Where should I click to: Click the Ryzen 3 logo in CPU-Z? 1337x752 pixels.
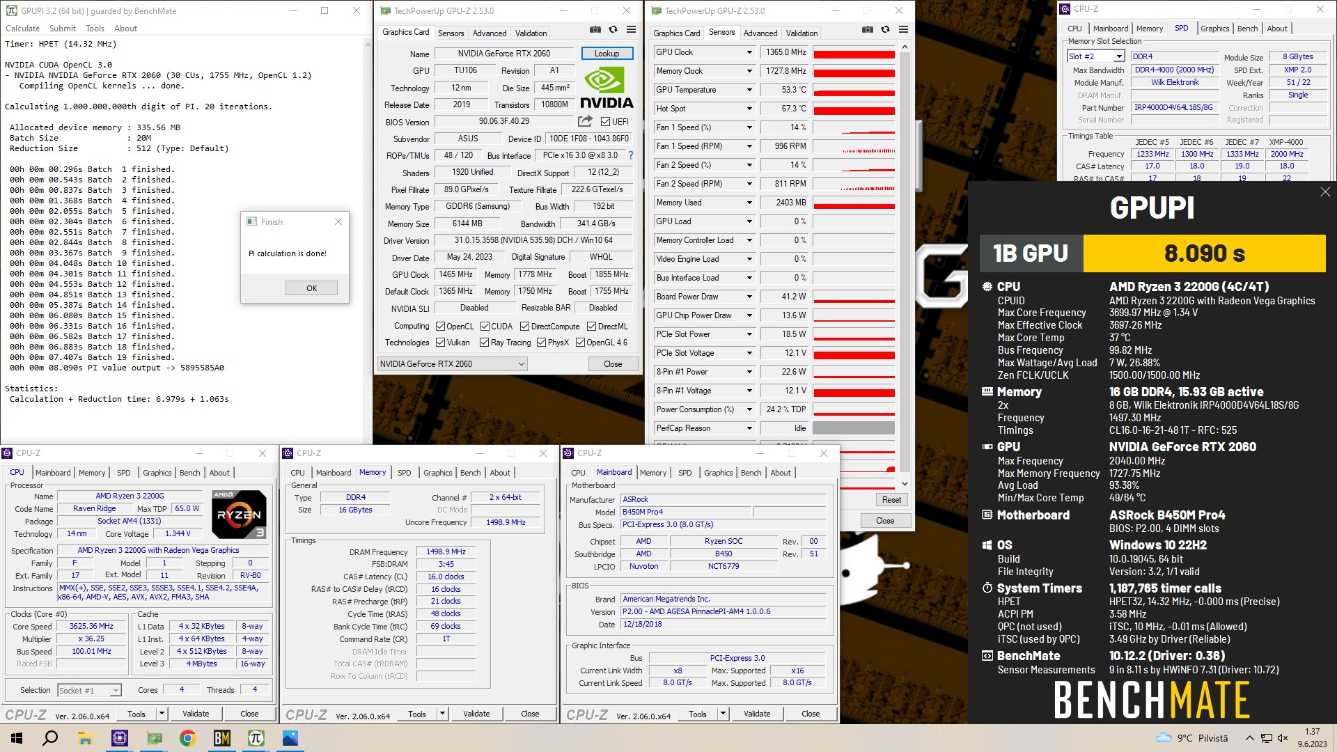239,515
